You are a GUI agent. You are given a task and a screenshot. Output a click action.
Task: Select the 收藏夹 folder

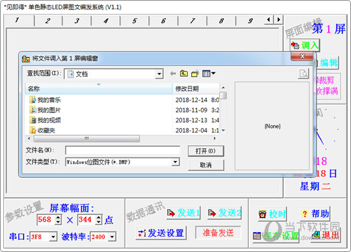42,130
